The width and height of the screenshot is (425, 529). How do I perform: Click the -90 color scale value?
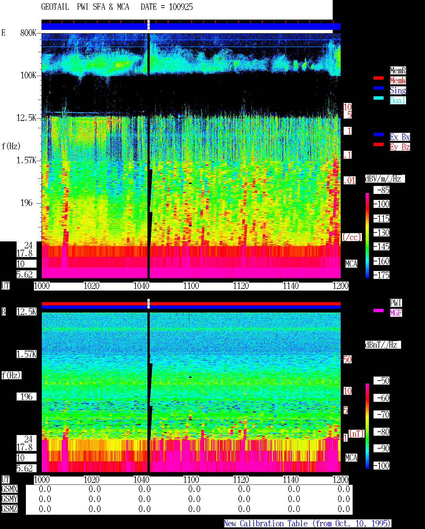pos(382,449)
